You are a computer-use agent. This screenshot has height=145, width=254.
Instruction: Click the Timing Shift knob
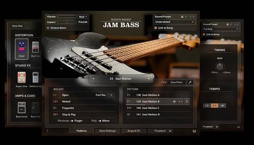[220, 66]
